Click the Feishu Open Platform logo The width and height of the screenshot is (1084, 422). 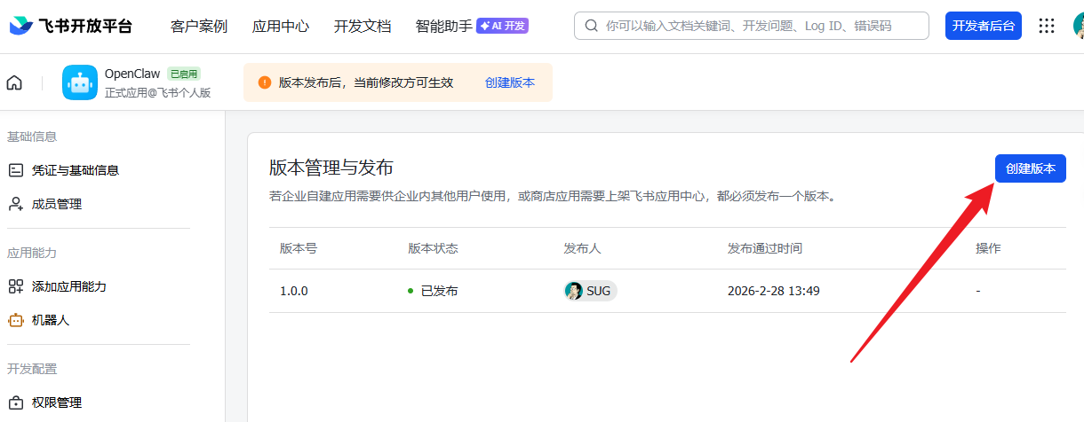71,26
